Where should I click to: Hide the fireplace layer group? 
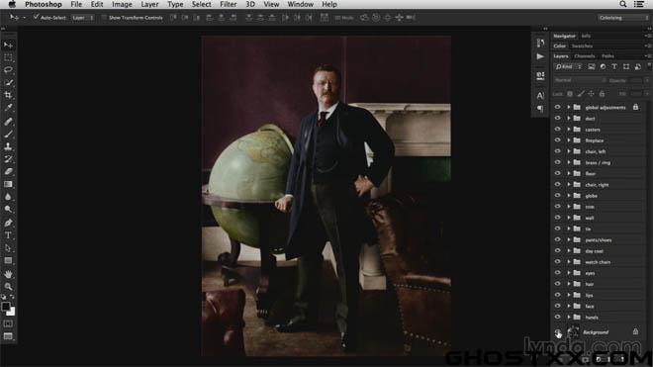[x=558, y=140]
